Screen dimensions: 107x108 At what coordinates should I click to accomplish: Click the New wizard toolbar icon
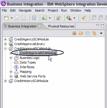pyautogui.click(x=6, y=18)
